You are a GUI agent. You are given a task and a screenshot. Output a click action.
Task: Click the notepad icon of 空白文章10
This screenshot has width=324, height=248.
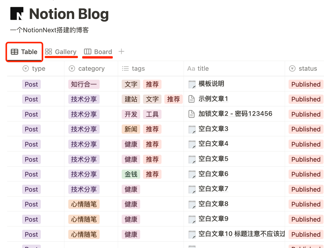[x=192, y=234]
